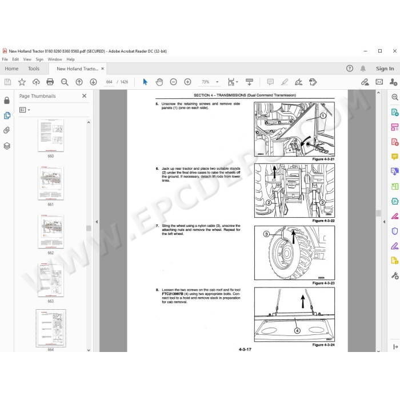Close the New Holland Tracto... tab
Viewport: 400px width, 400px height.
click(102, 69)
